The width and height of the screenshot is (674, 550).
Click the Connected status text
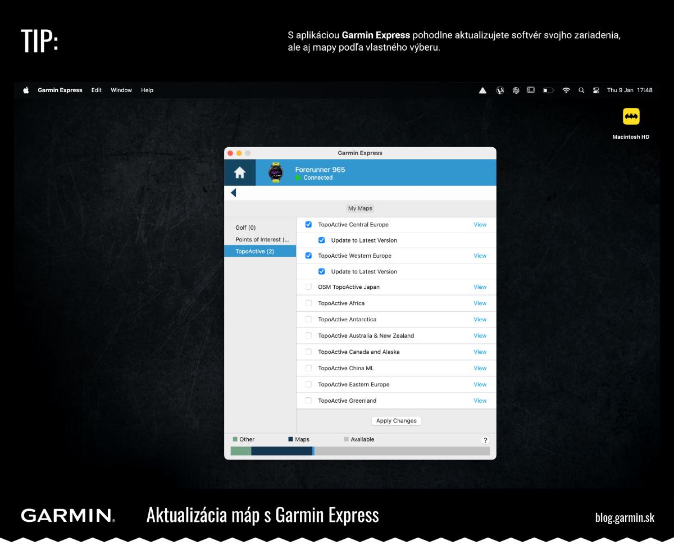click(x=318, y=178)
